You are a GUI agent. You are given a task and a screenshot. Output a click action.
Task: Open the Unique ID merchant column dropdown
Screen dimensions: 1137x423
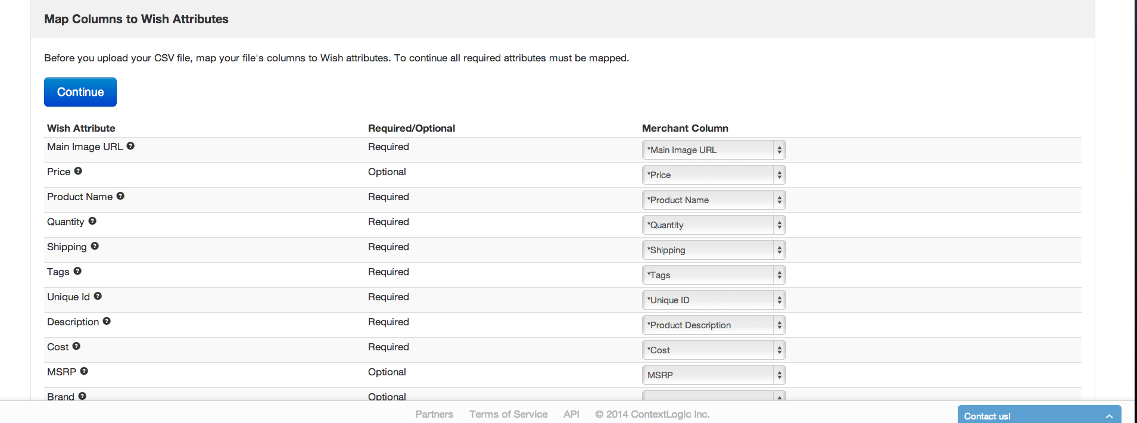(x=714, y=300)
